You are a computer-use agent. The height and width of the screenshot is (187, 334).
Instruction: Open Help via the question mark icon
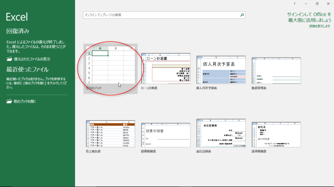295,4
